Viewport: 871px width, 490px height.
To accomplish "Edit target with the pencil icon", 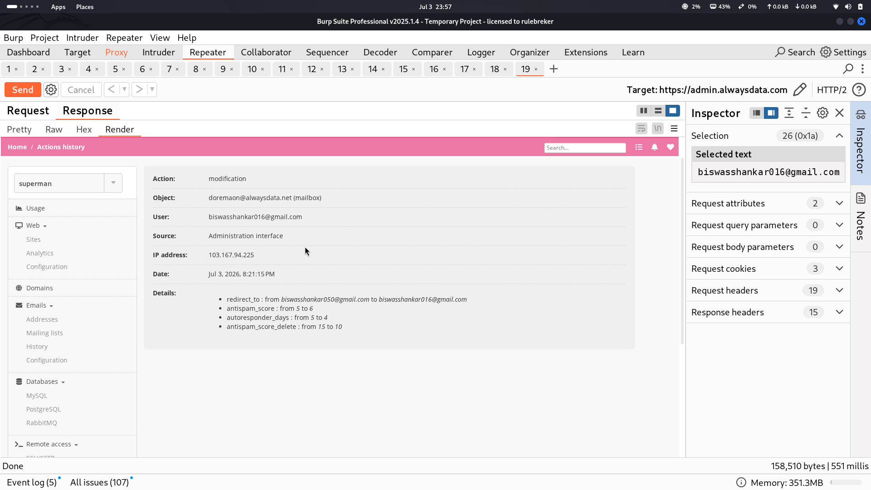I will point(800,90).
